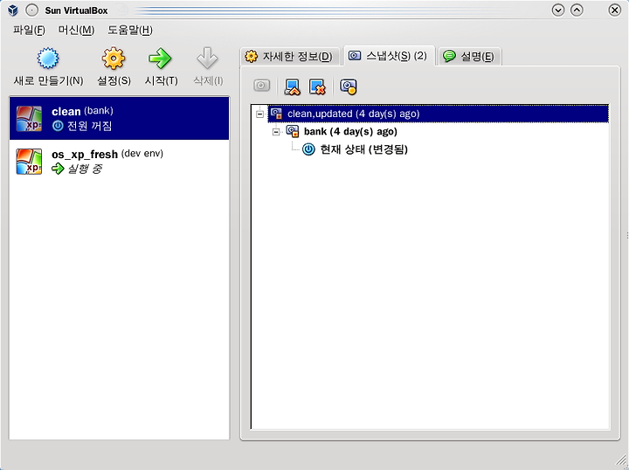Click the greyed 삭제(I) discard arrow
This screenshot has height=470, width=629.
tap(207, 59)
